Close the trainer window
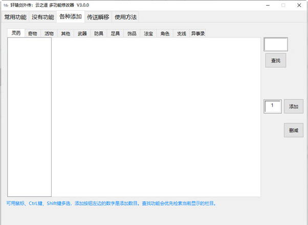The height and width of the screenshot is (225, 308). click(299, 5)
